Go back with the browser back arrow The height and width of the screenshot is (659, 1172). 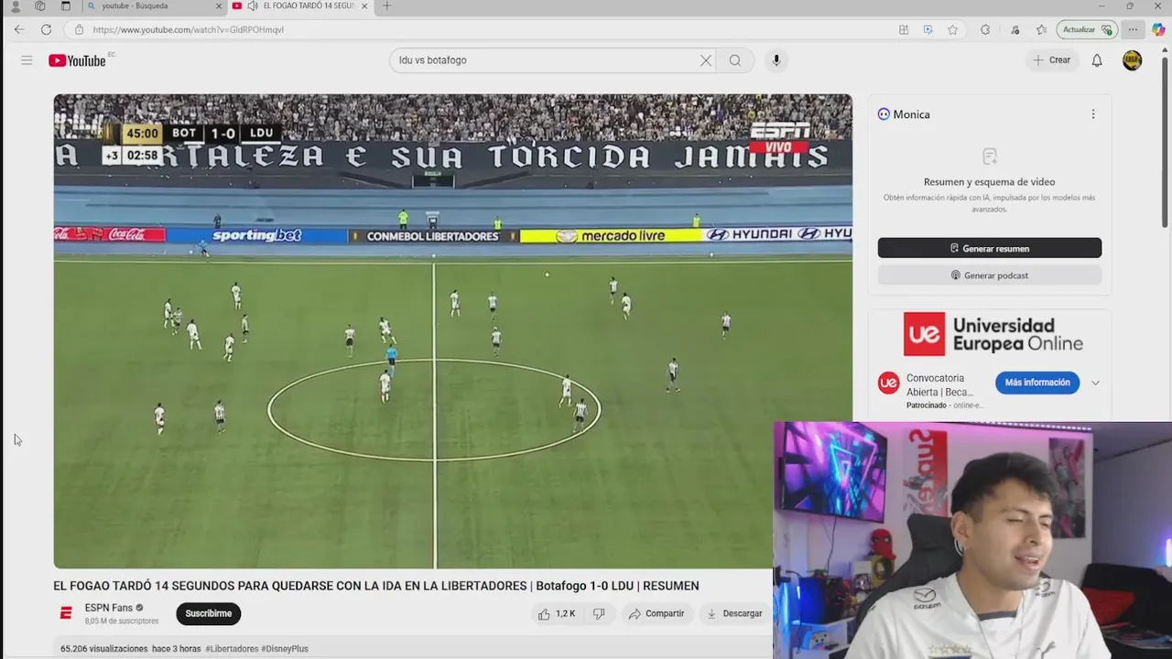tap(19, 29)
